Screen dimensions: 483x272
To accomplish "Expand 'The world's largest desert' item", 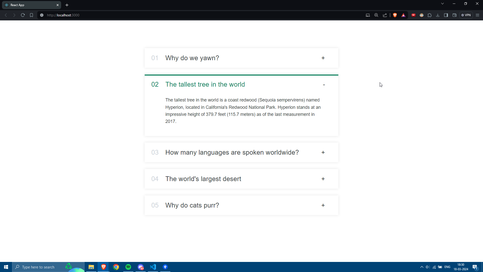I will (323, 179).
